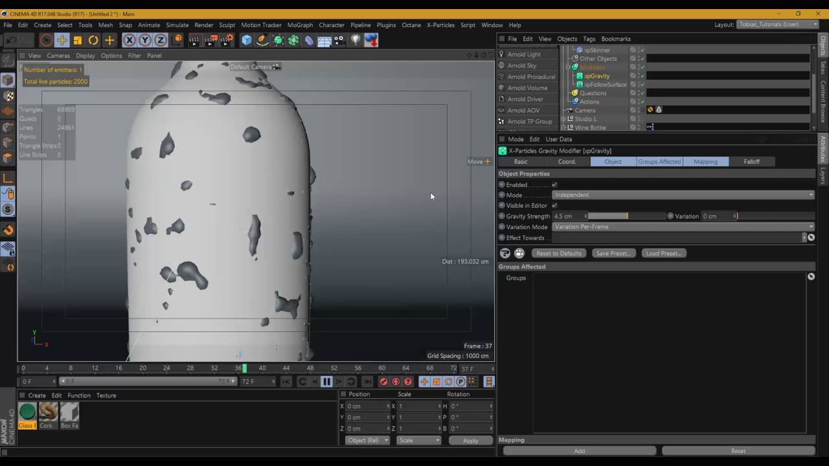Open the deformer objects icon
The image size is (829, 466).
point(309,40)
